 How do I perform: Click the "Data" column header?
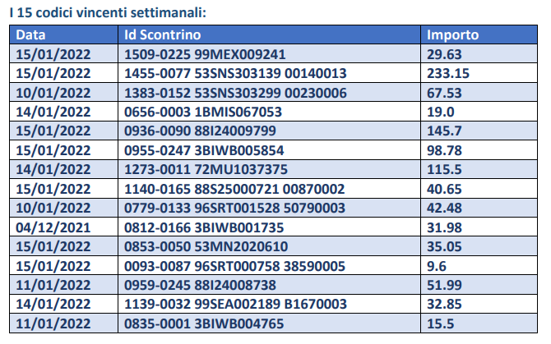pyautogui.click(x=30, y=35)
